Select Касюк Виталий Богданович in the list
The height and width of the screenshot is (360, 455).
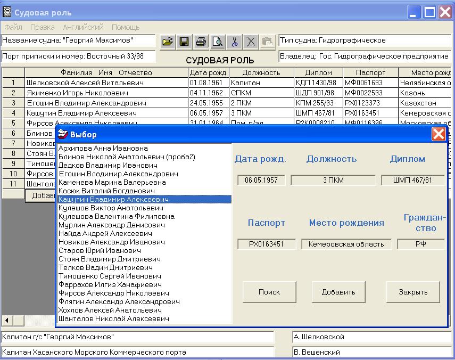pyautogui.click(x=145, y=191)
